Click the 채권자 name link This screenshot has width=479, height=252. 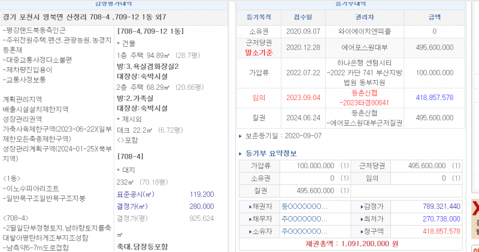pyautogui.click(x=304, y=207)
